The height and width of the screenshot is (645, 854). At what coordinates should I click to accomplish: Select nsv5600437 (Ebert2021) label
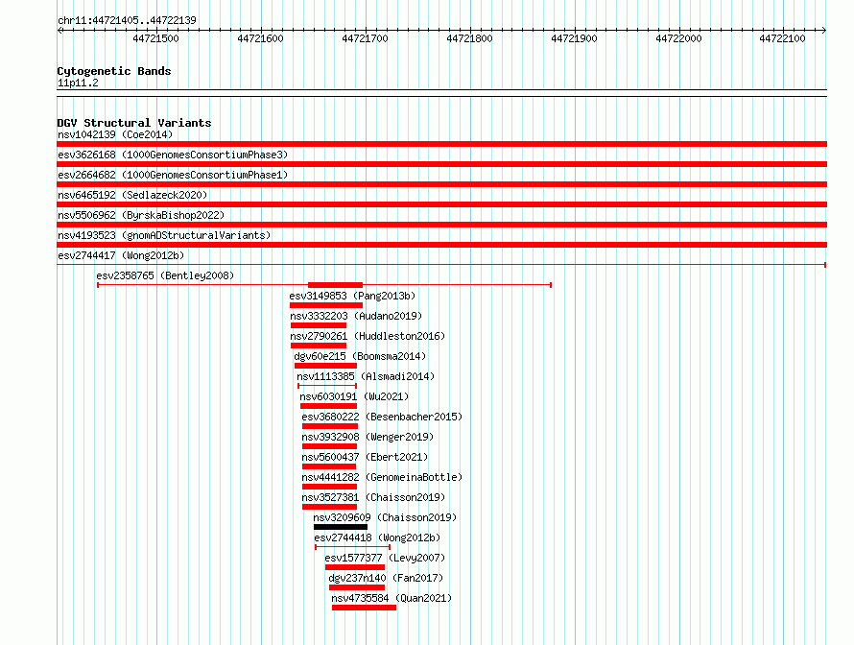(x=365, y=457)
